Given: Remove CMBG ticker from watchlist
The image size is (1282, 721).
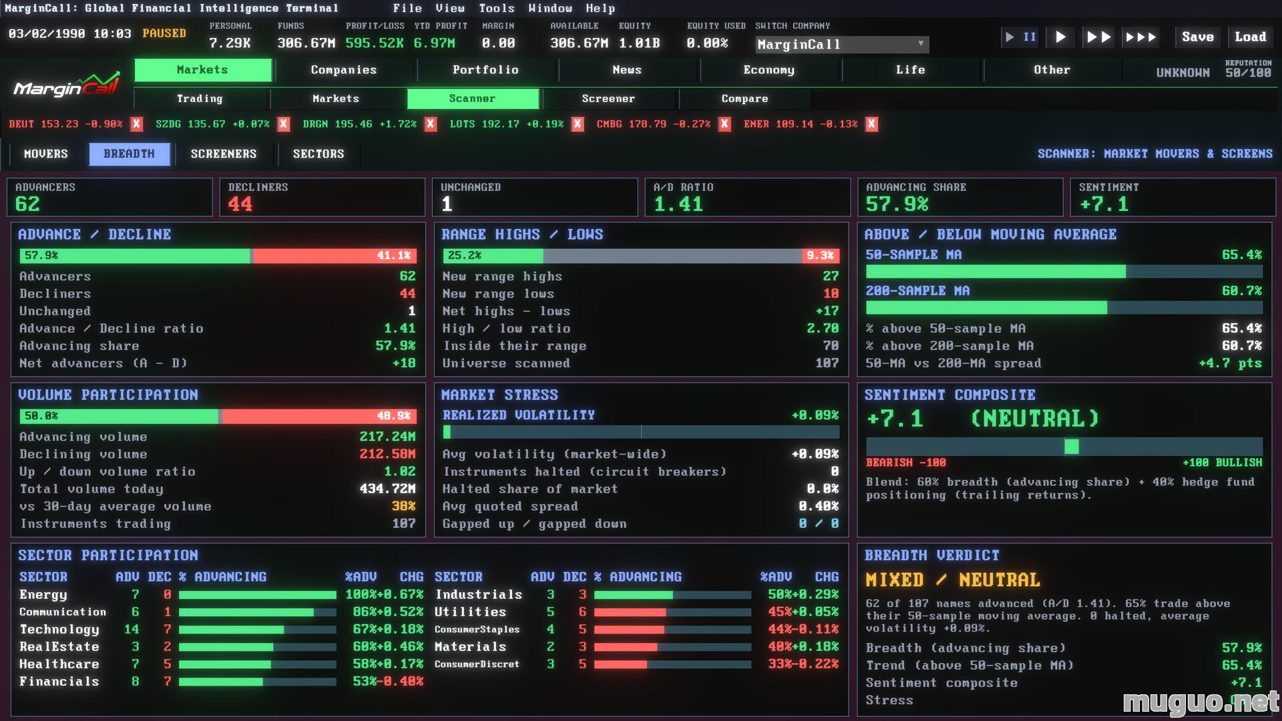Looking at the screenshot, I should [x=724, y=124].
